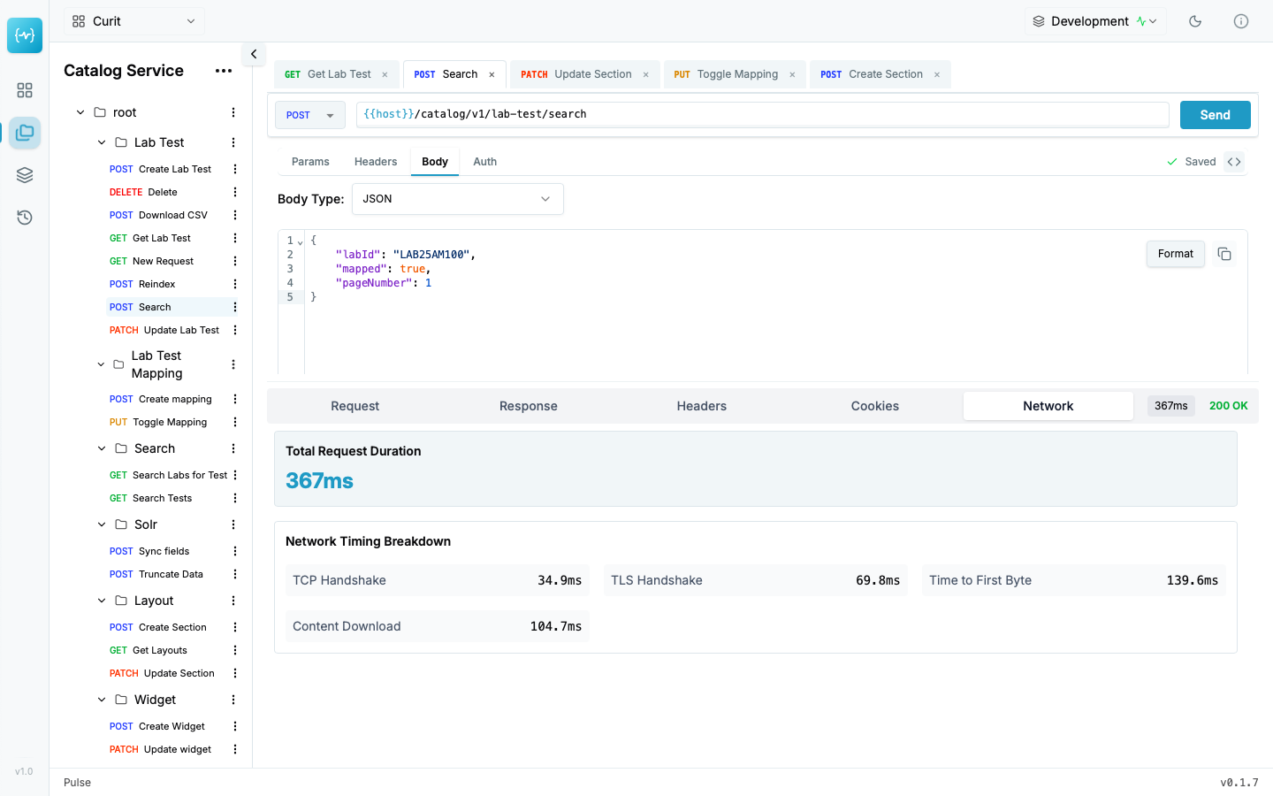
Task: Switch to the Params tab
Action: (310, 162)
